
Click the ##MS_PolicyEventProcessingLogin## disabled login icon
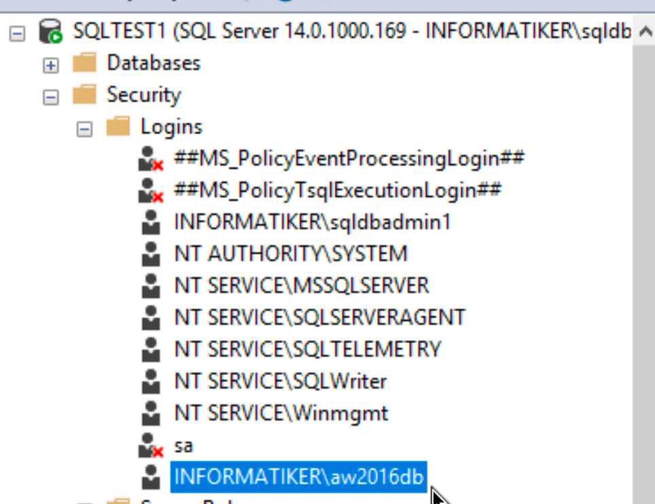[x=150, y=159]
